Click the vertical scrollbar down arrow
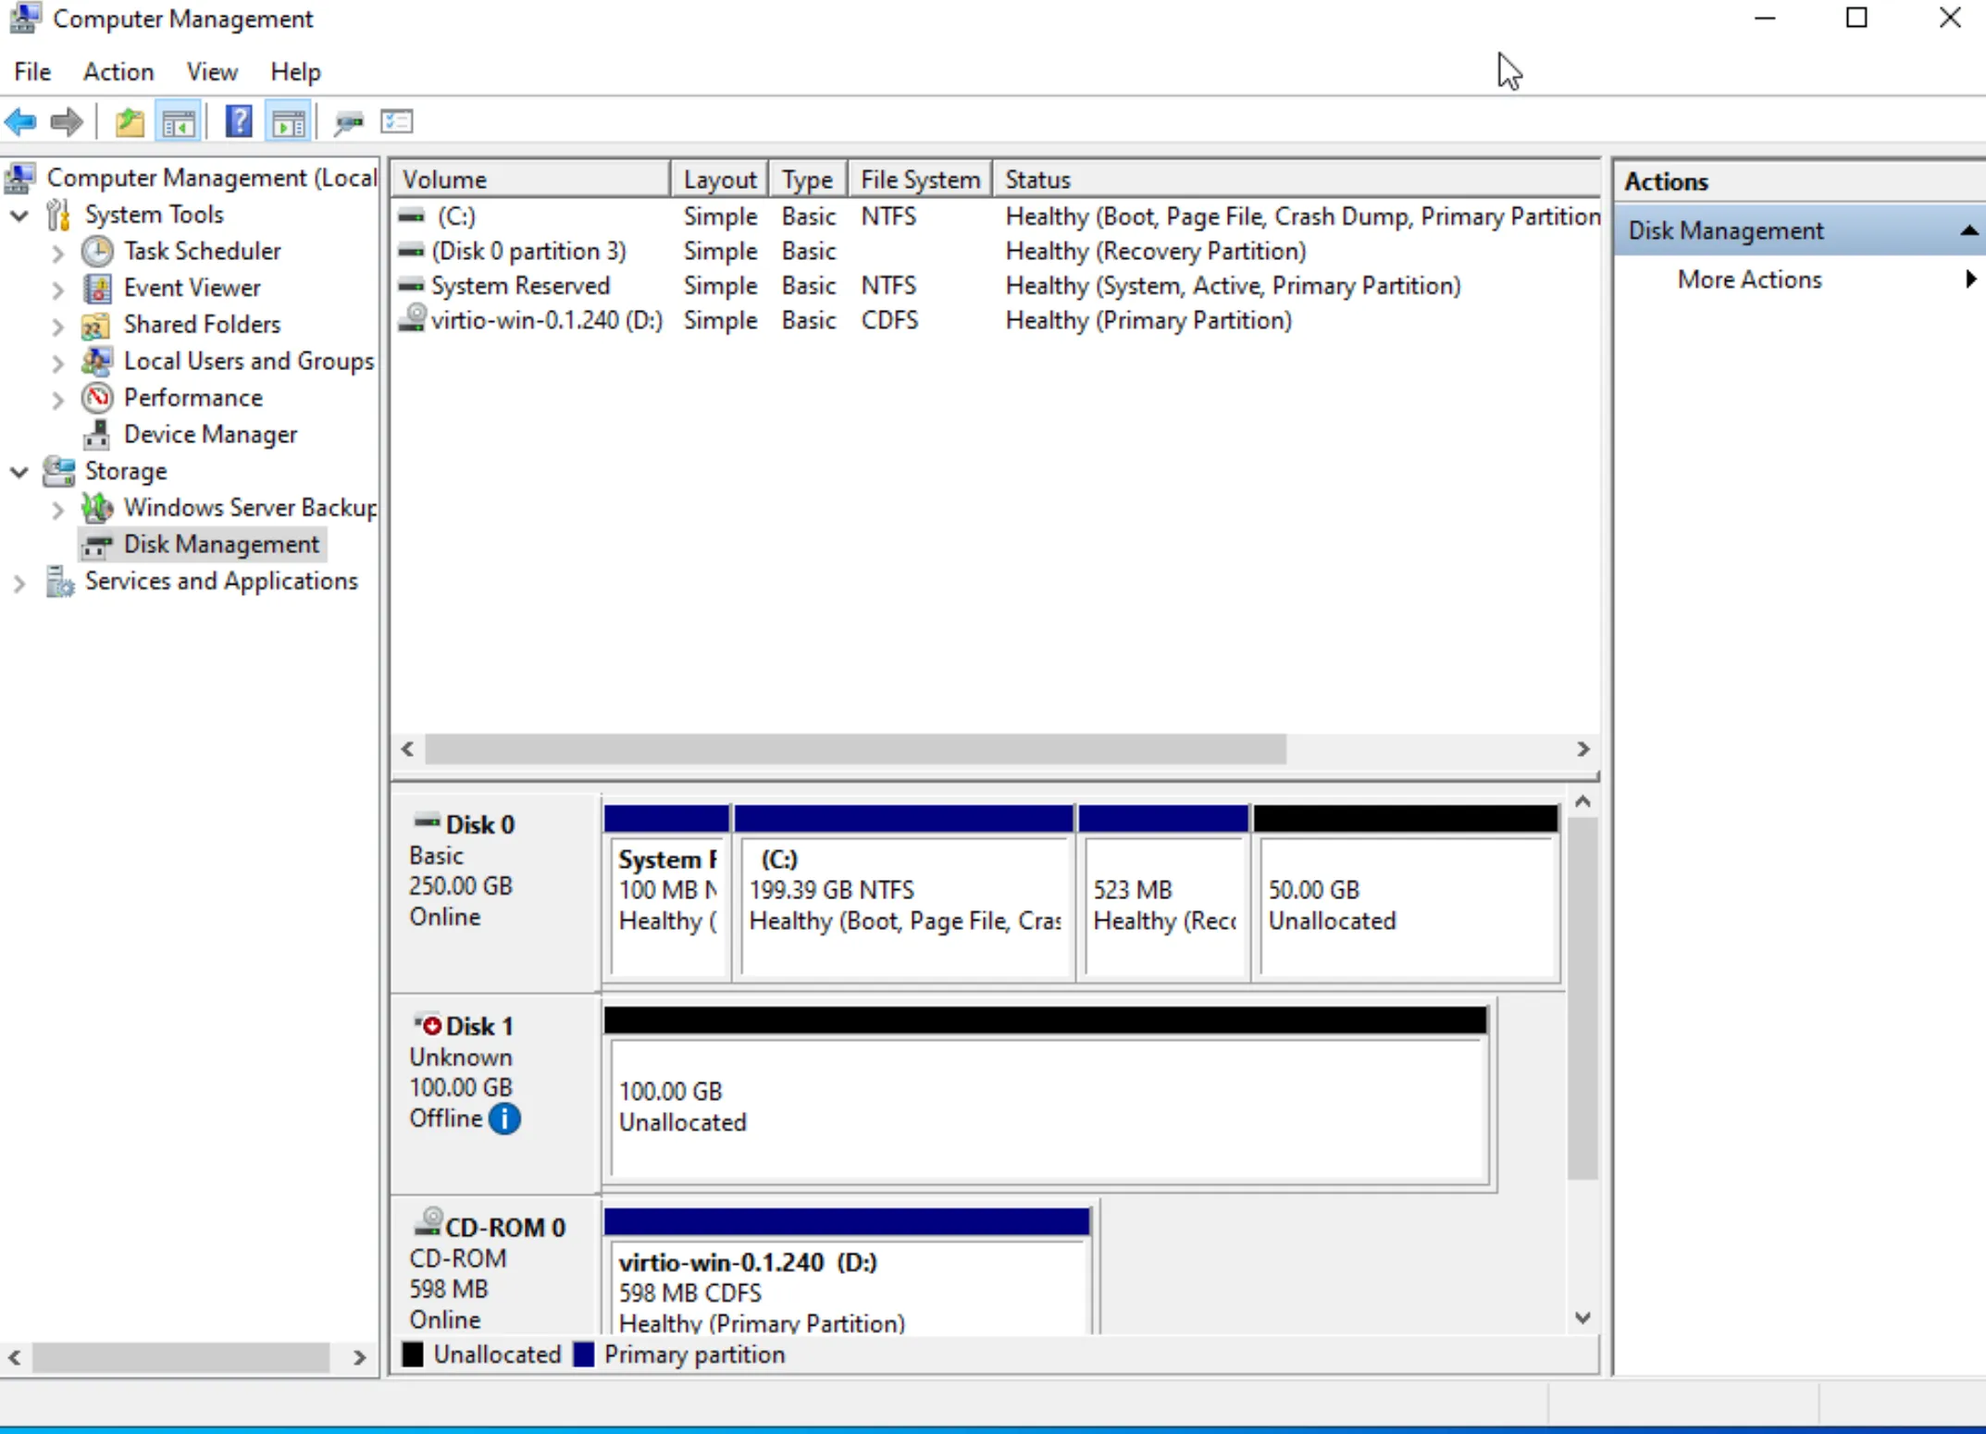The width and height of the screenshot is (1986, 1434). (x=1583, y=1317)
